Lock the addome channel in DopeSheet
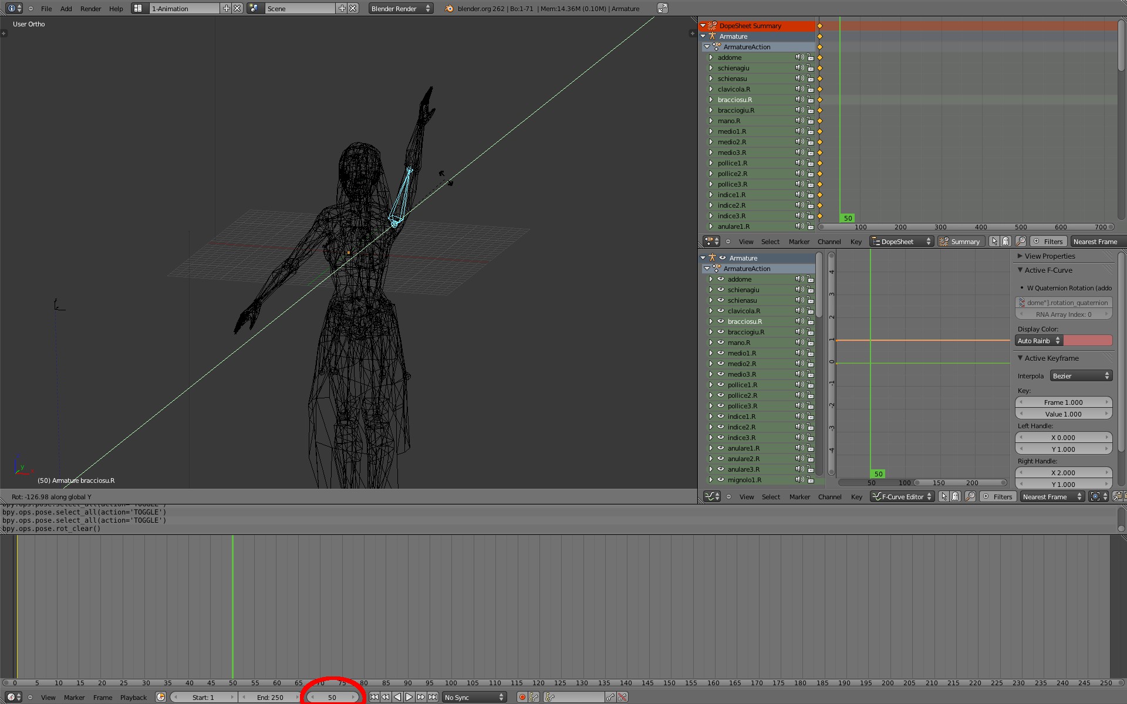This screenshot has width=1127, height=704. pyautogui.click(x=810, y=57)
